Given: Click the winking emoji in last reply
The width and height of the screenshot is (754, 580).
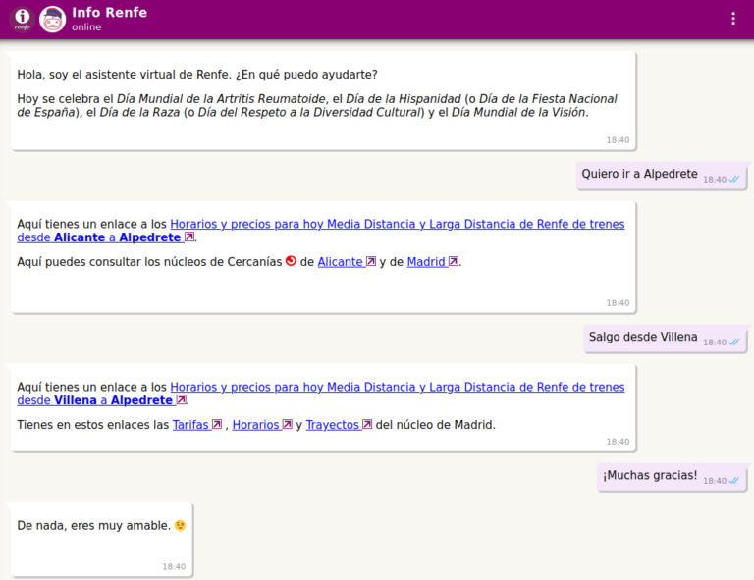Looking at the screenshot, I should tap(180, 525).
